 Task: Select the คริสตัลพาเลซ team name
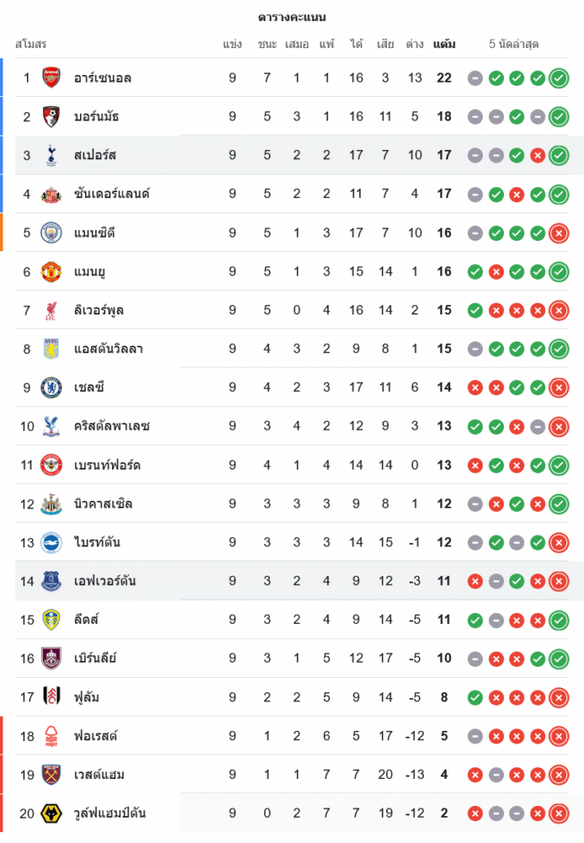[x=111, y=427]
